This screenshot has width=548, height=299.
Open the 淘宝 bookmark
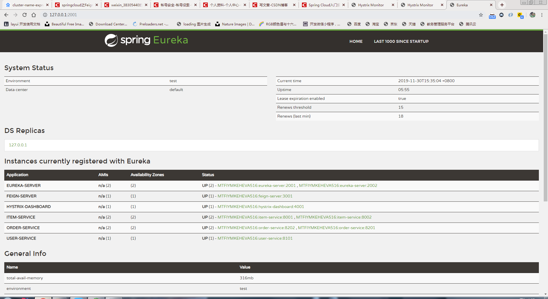(372, 24)
